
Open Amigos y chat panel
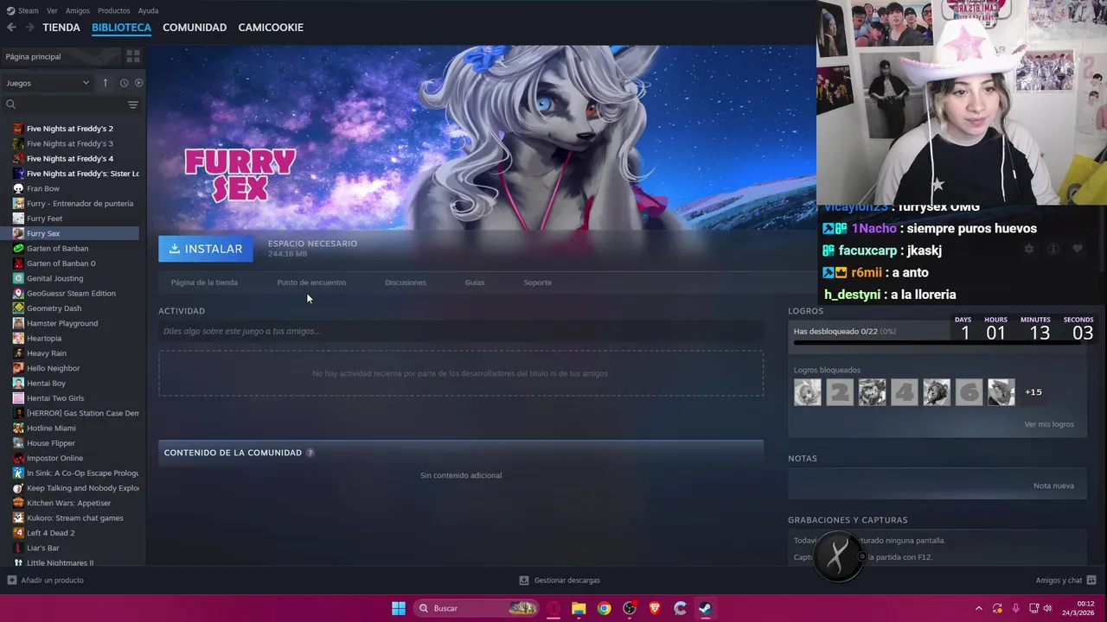1065,581
